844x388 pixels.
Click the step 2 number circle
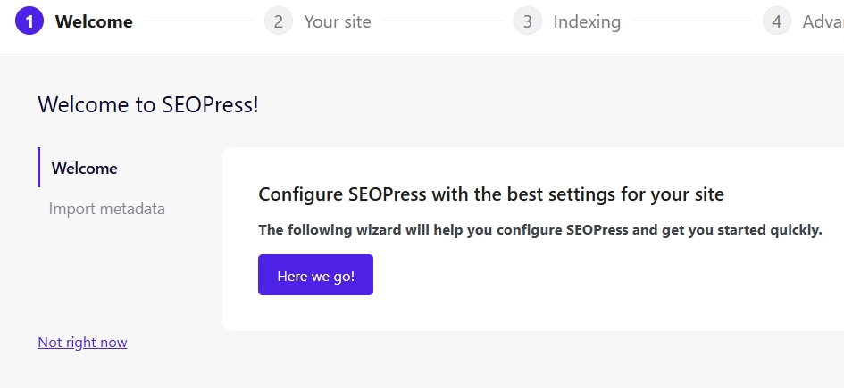[279, 21]
